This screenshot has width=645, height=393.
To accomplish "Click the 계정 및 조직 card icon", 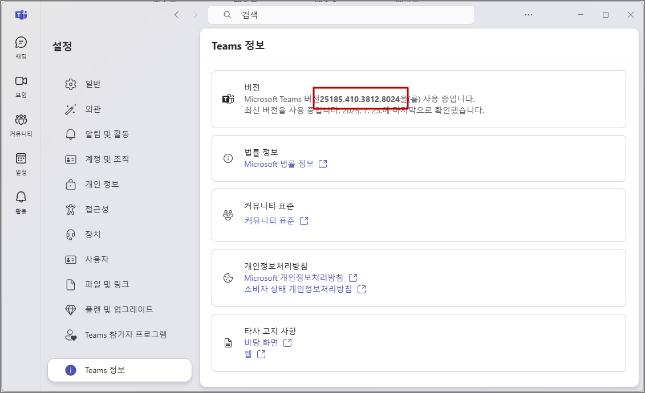I will click(x=71, y=159).
